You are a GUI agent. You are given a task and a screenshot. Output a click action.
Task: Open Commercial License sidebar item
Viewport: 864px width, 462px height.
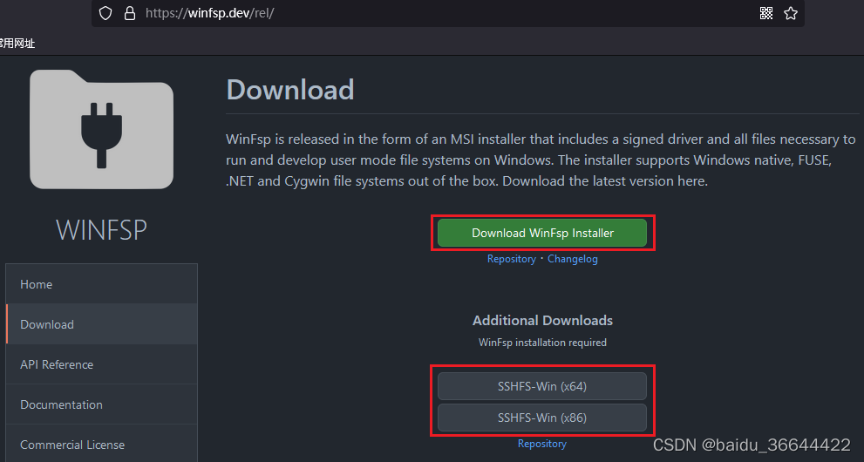[x=102, y=445]
